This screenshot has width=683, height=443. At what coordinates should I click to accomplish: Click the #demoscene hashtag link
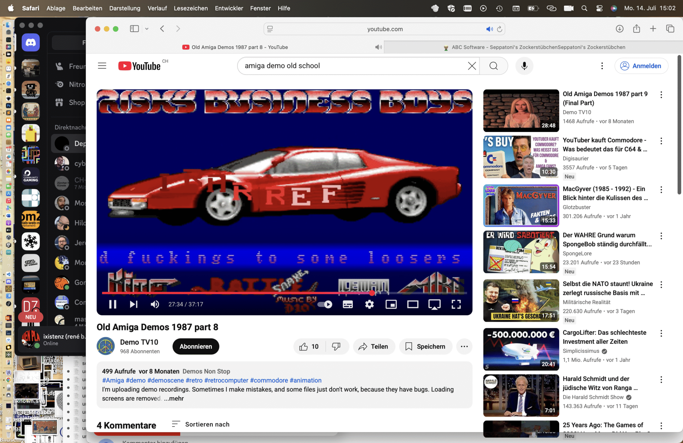[x=165, y=380]
